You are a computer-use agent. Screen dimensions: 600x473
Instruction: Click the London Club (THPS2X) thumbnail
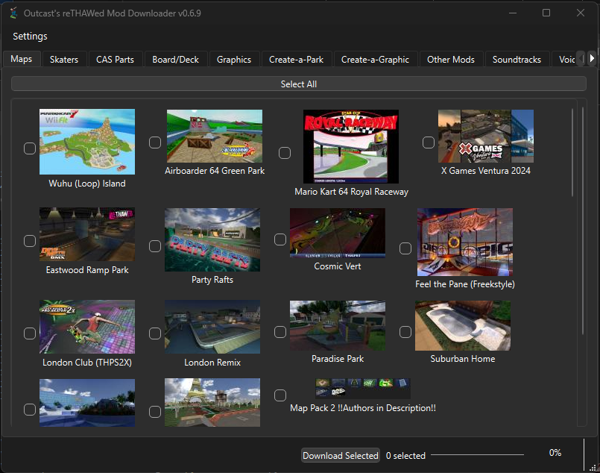pyautogui.click(x=86, y=327)
